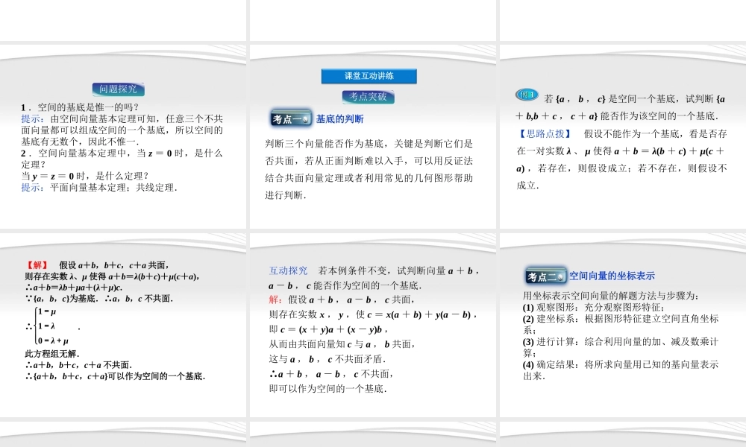Click the line 即可以作为空间的一个基底
The width and height of the screenshot is (746, 447).
(327, 389)
